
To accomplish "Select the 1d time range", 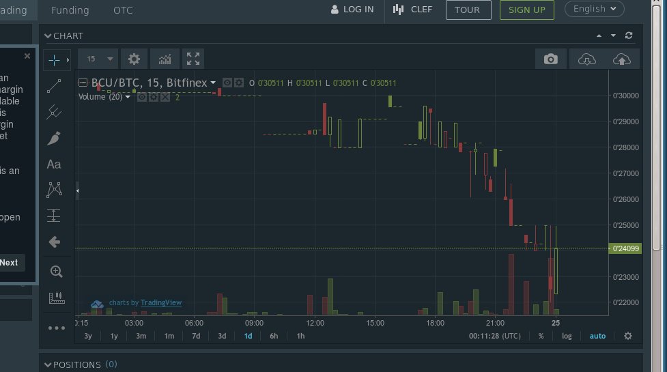I will (x=248, y=336).
